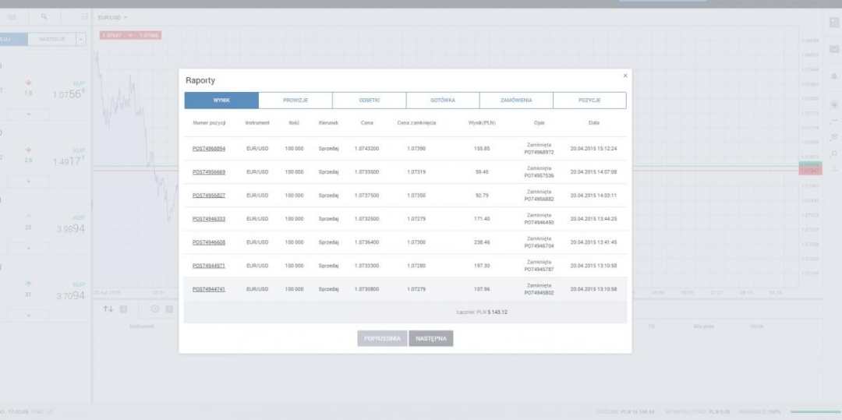The image size is (842, 420).
Task: Click the envelope messages icon in right sidebar
Action: point(833,50)
